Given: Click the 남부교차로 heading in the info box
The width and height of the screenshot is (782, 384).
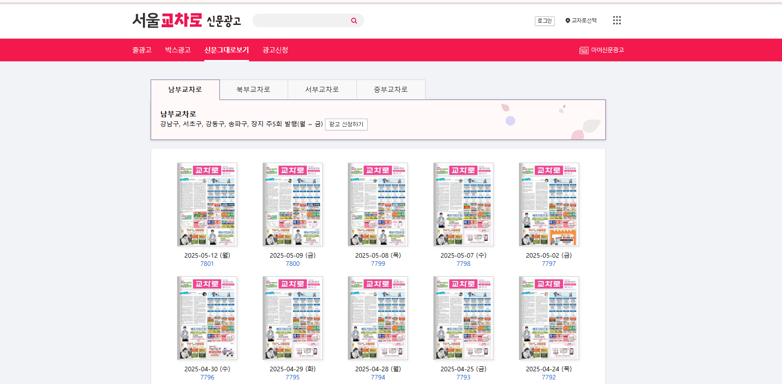Looking at the screenshot, I should (178, 114).
